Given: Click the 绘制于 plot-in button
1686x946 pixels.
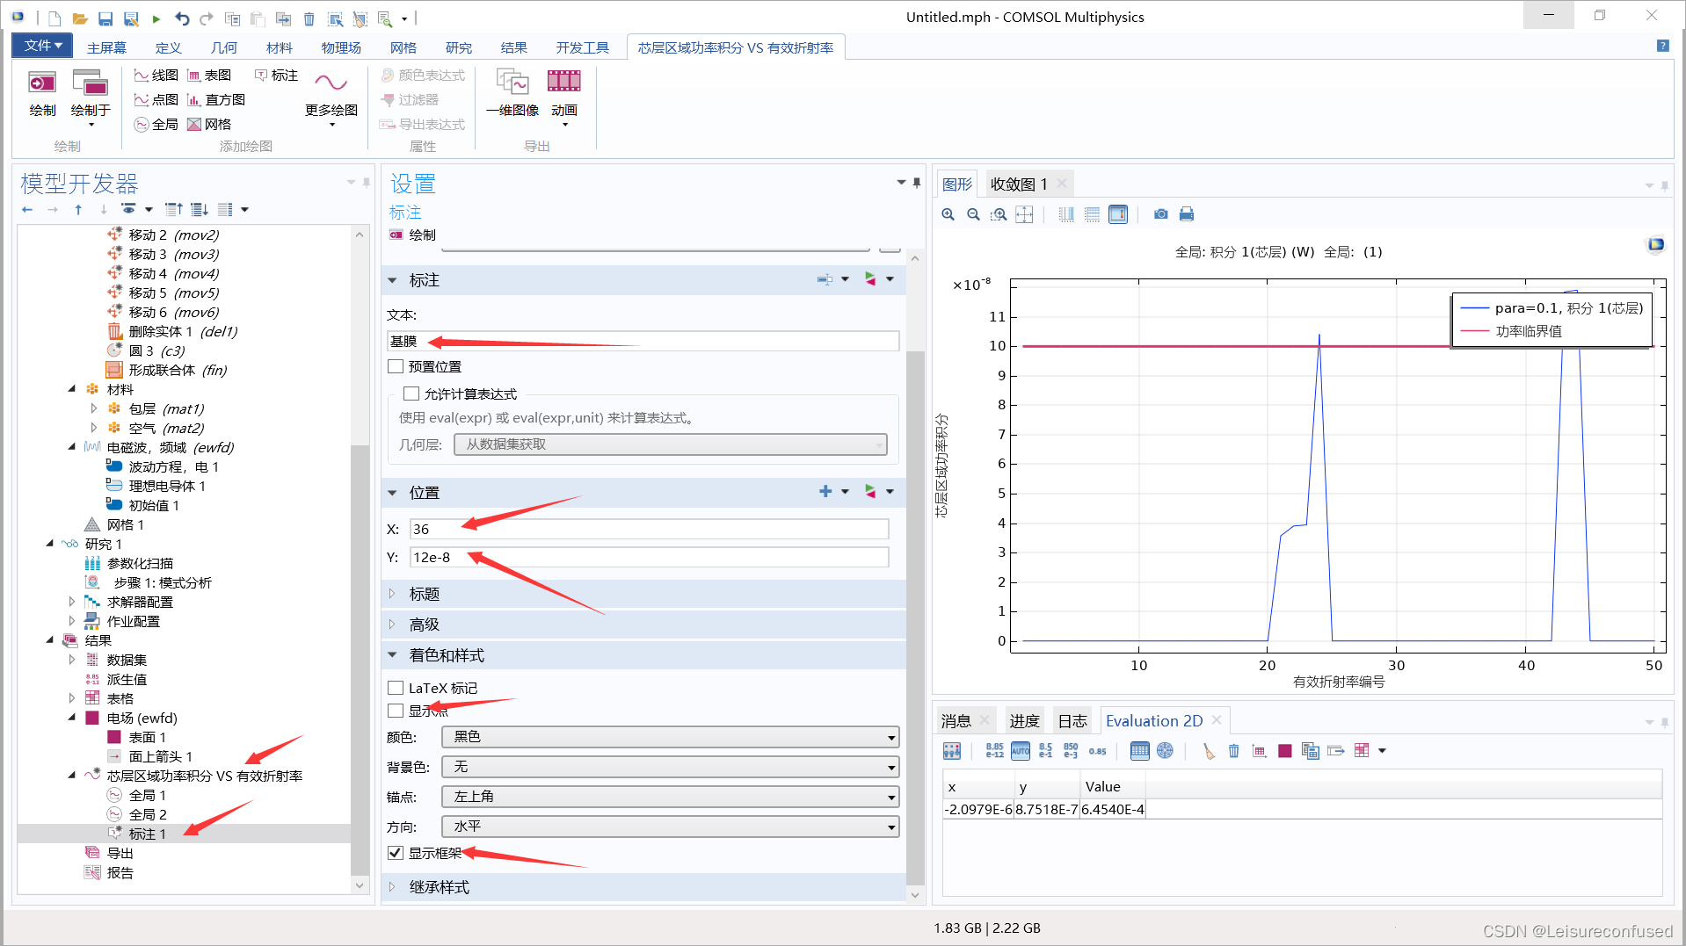Looking at the screenshot, I should pyautogui.click(x=91, y=97).
